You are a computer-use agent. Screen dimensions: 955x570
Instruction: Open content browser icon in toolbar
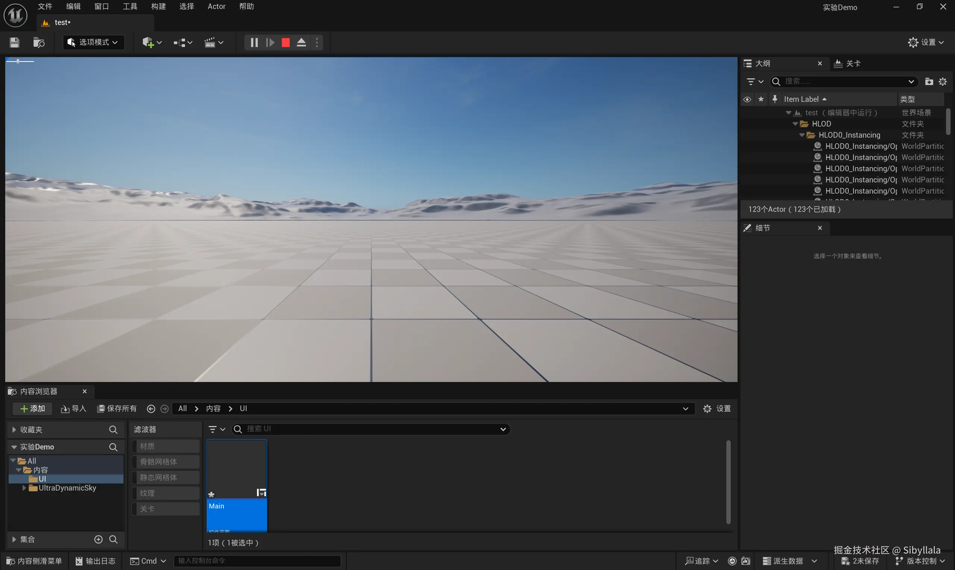point(39,42)
